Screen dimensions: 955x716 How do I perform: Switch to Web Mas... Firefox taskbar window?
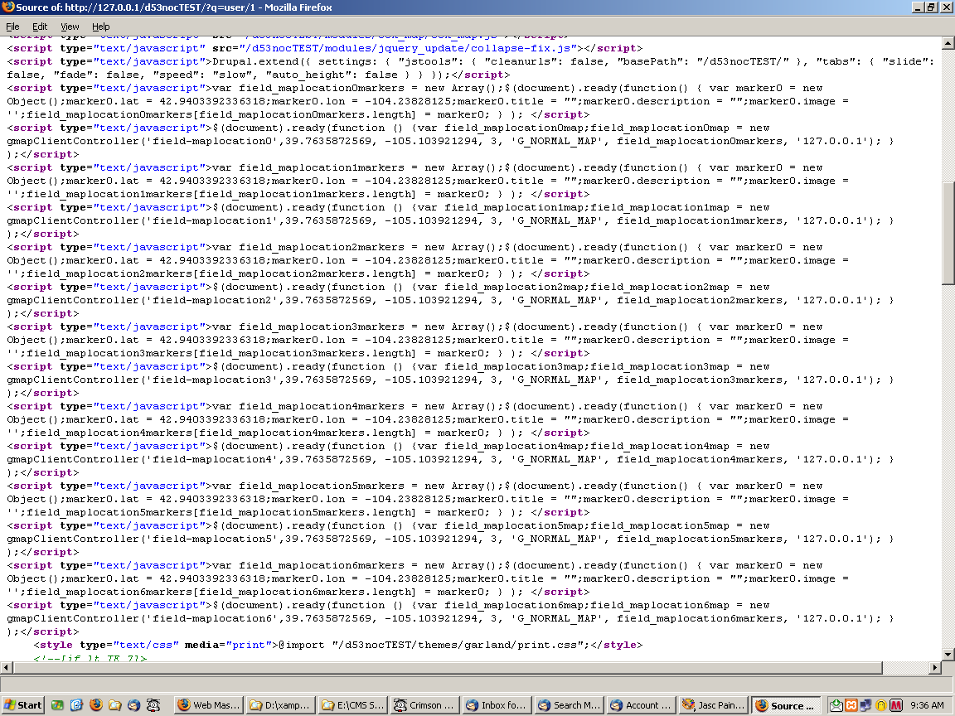coord(210,705)
